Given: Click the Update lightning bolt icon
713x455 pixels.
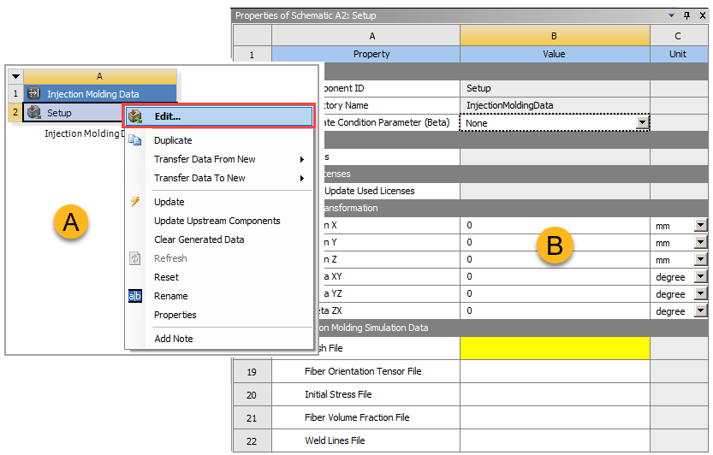Looking at the screenshot, I should click(x=135, y=201).
